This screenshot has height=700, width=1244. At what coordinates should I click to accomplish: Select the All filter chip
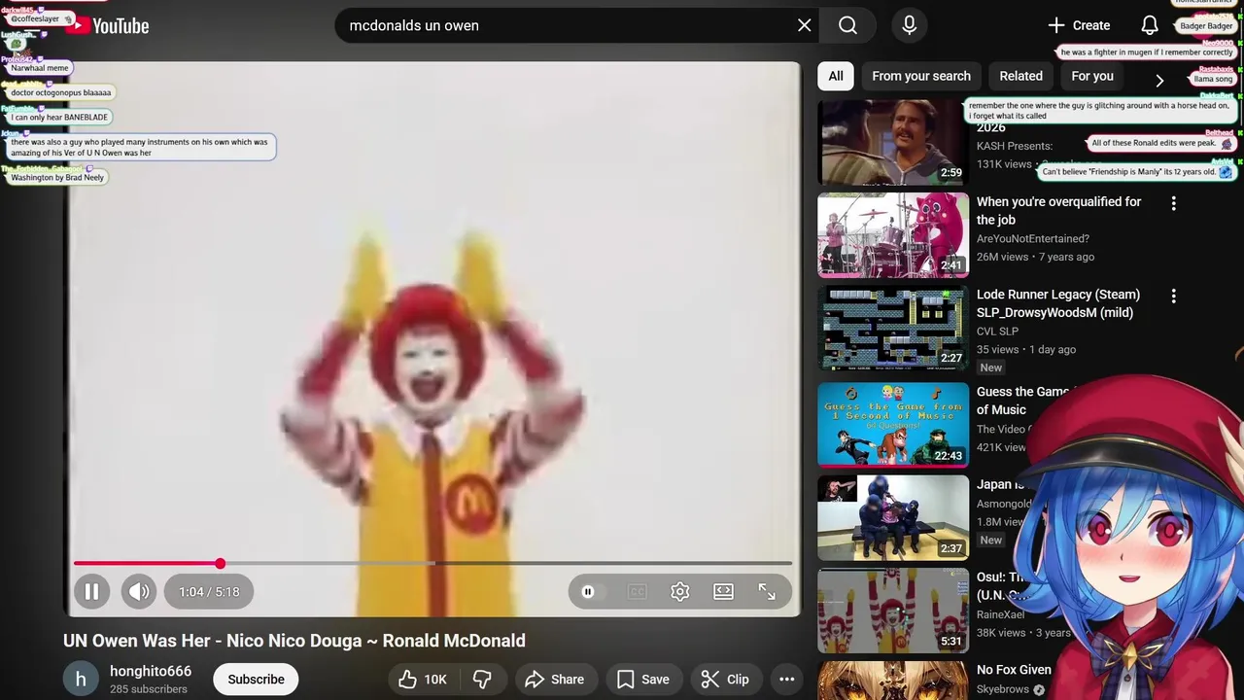[x=836, y=76]
